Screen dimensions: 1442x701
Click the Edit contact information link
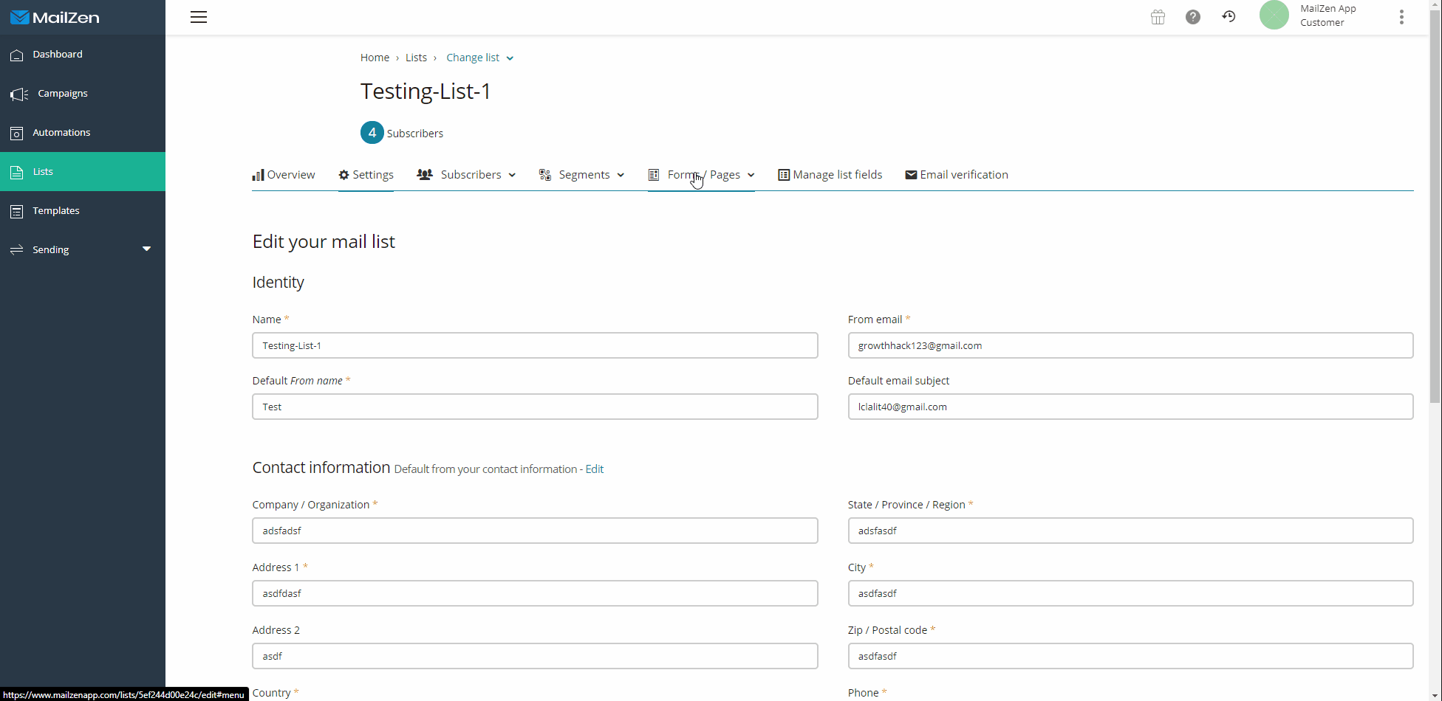(x=594, y=469)
